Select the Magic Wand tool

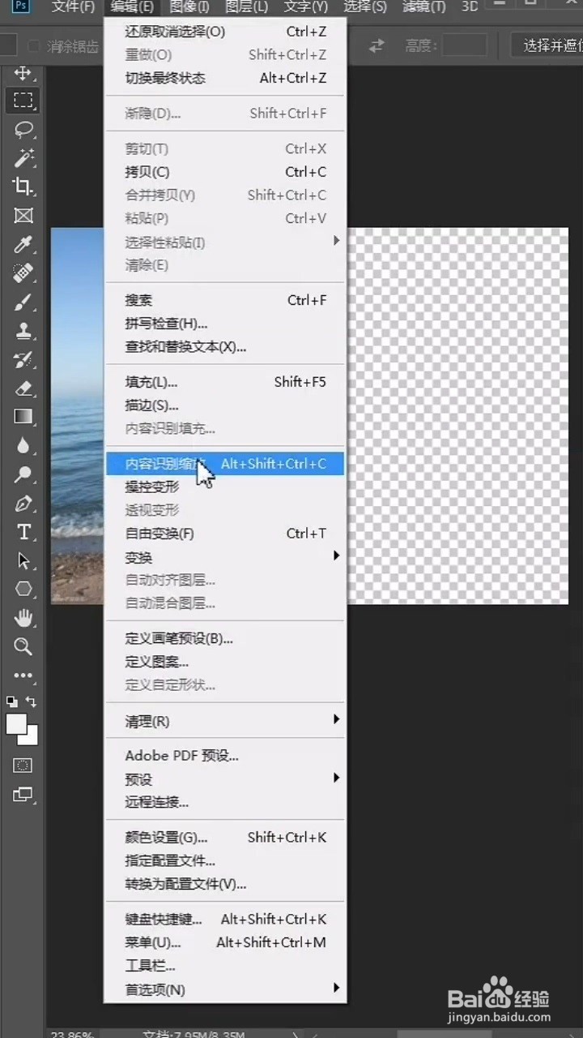23,157
